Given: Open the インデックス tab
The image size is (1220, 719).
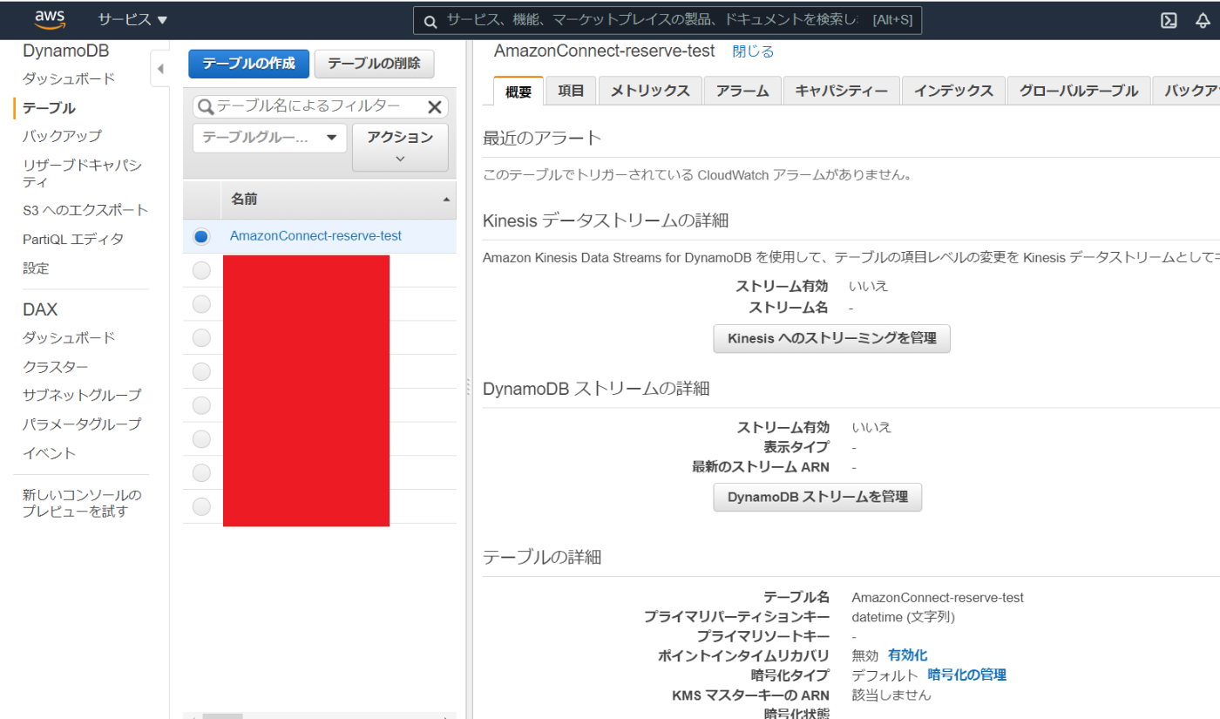Looking at the screenshot, I should pyautogui.click(x=953, y=91).
